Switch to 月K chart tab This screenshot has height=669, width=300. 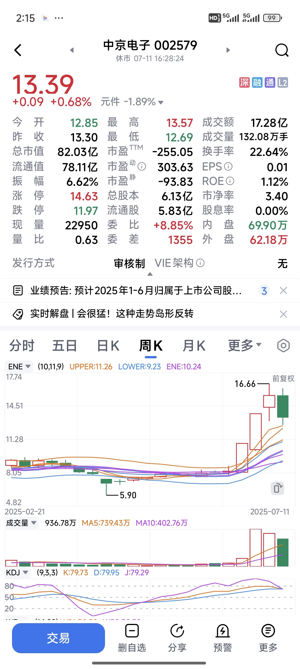click(194, 346)
